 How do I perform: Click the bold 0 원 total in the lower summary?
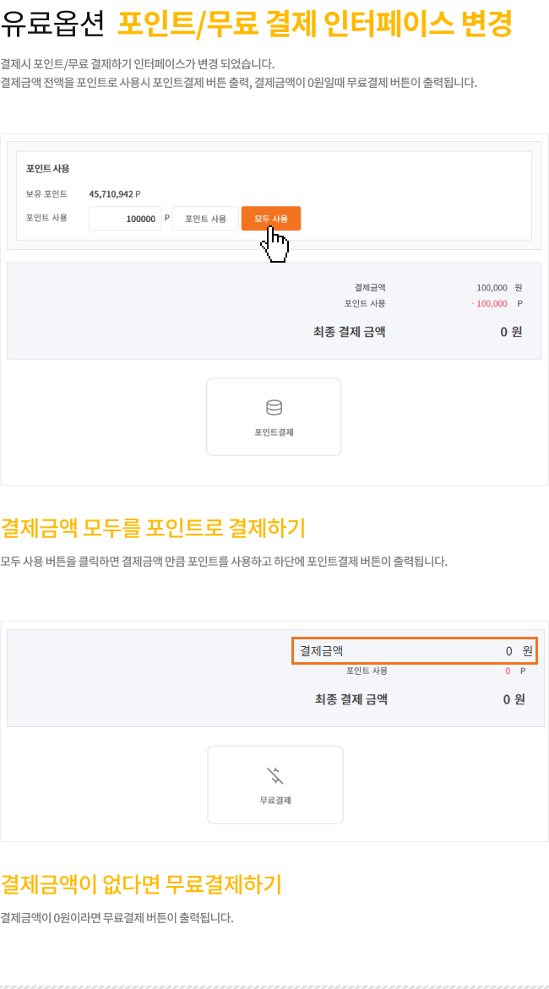point(514,699)
